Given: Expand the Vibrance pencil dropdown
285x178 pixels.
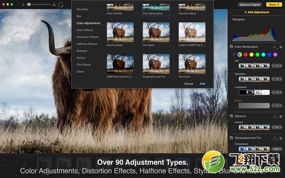Looking at the screenshot, I should click(x=275, y=116).
